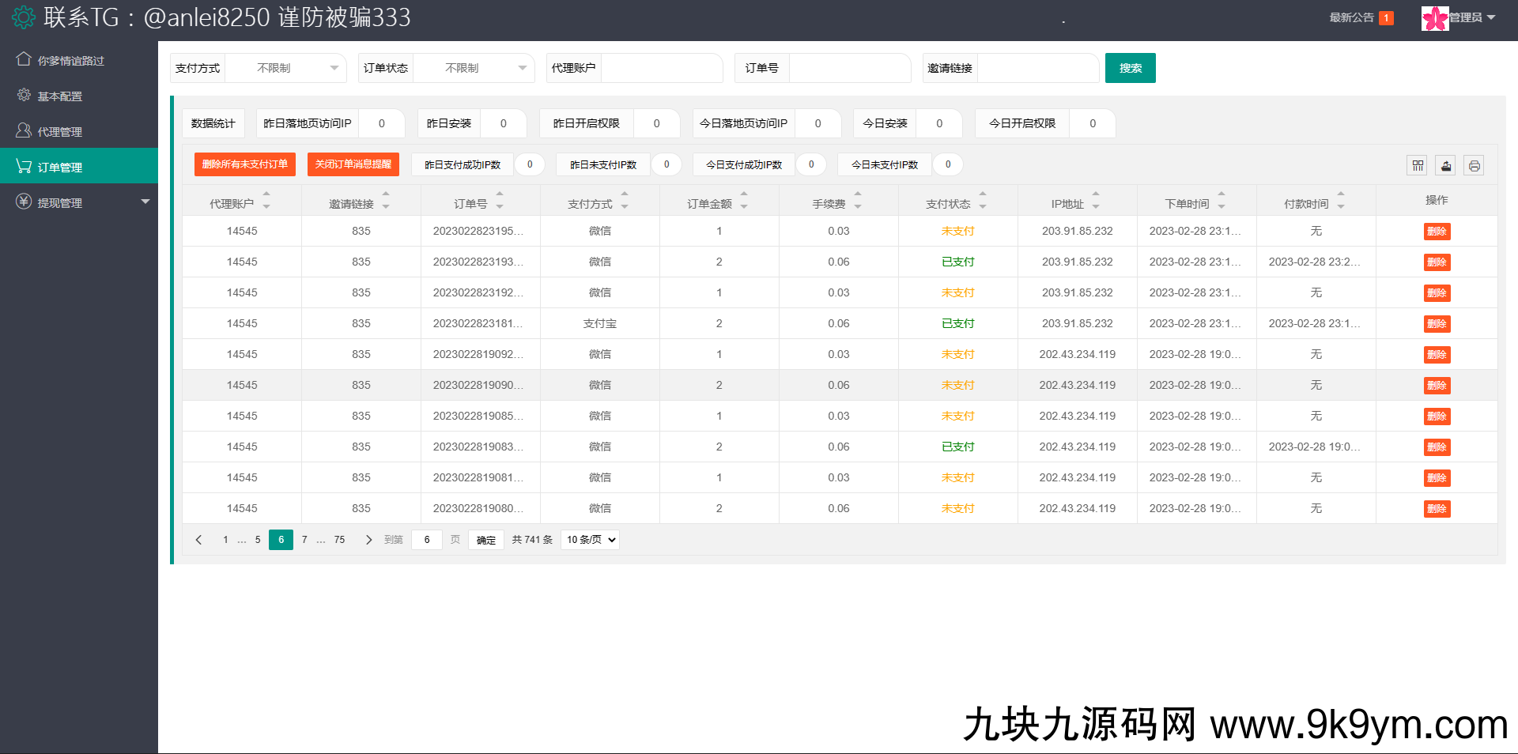Click the export icon in the table toolbar
1518x754 pixels.
[1445, 165]
